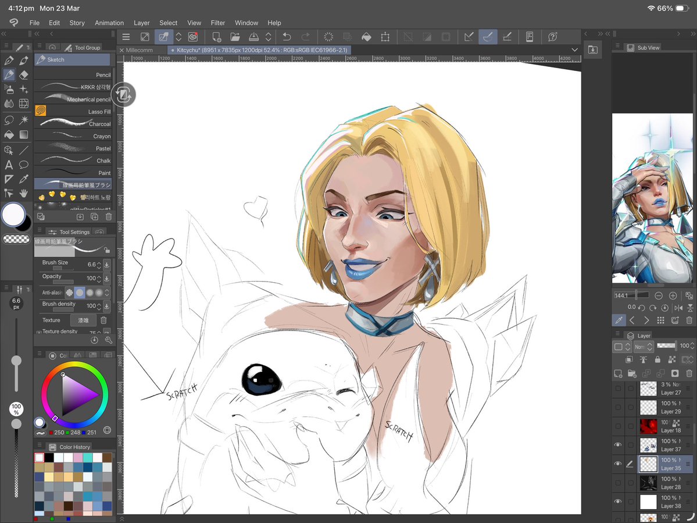697x523 pixels.
Task: Create new raster layer in Layer panel
Action: click(x=618, y=373)
